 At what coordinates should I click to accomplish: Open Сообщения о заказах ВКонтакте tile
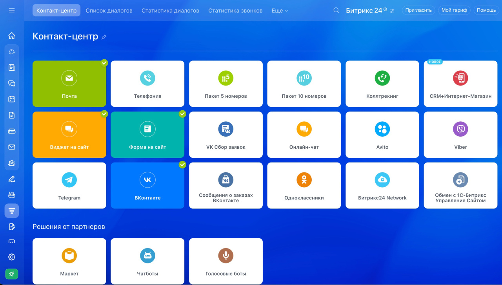[x=226, y=186]
